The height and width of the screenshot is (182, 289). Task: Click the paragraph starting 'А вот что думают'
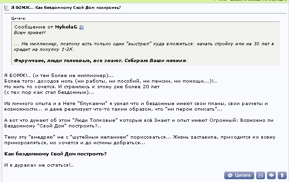(x=139, y=123)
